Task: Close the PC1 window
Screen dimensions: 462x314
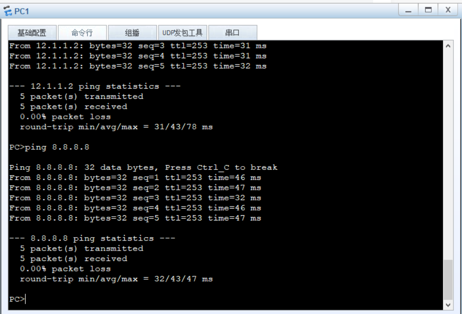Action: click(448, 10)
